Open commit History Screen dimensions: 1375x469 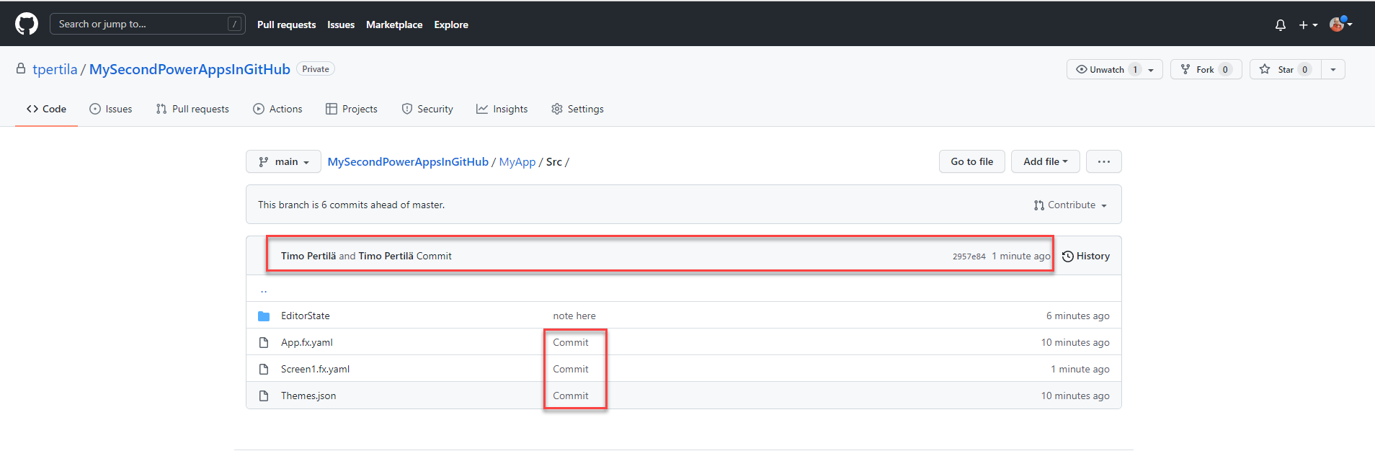point(1086,256)
